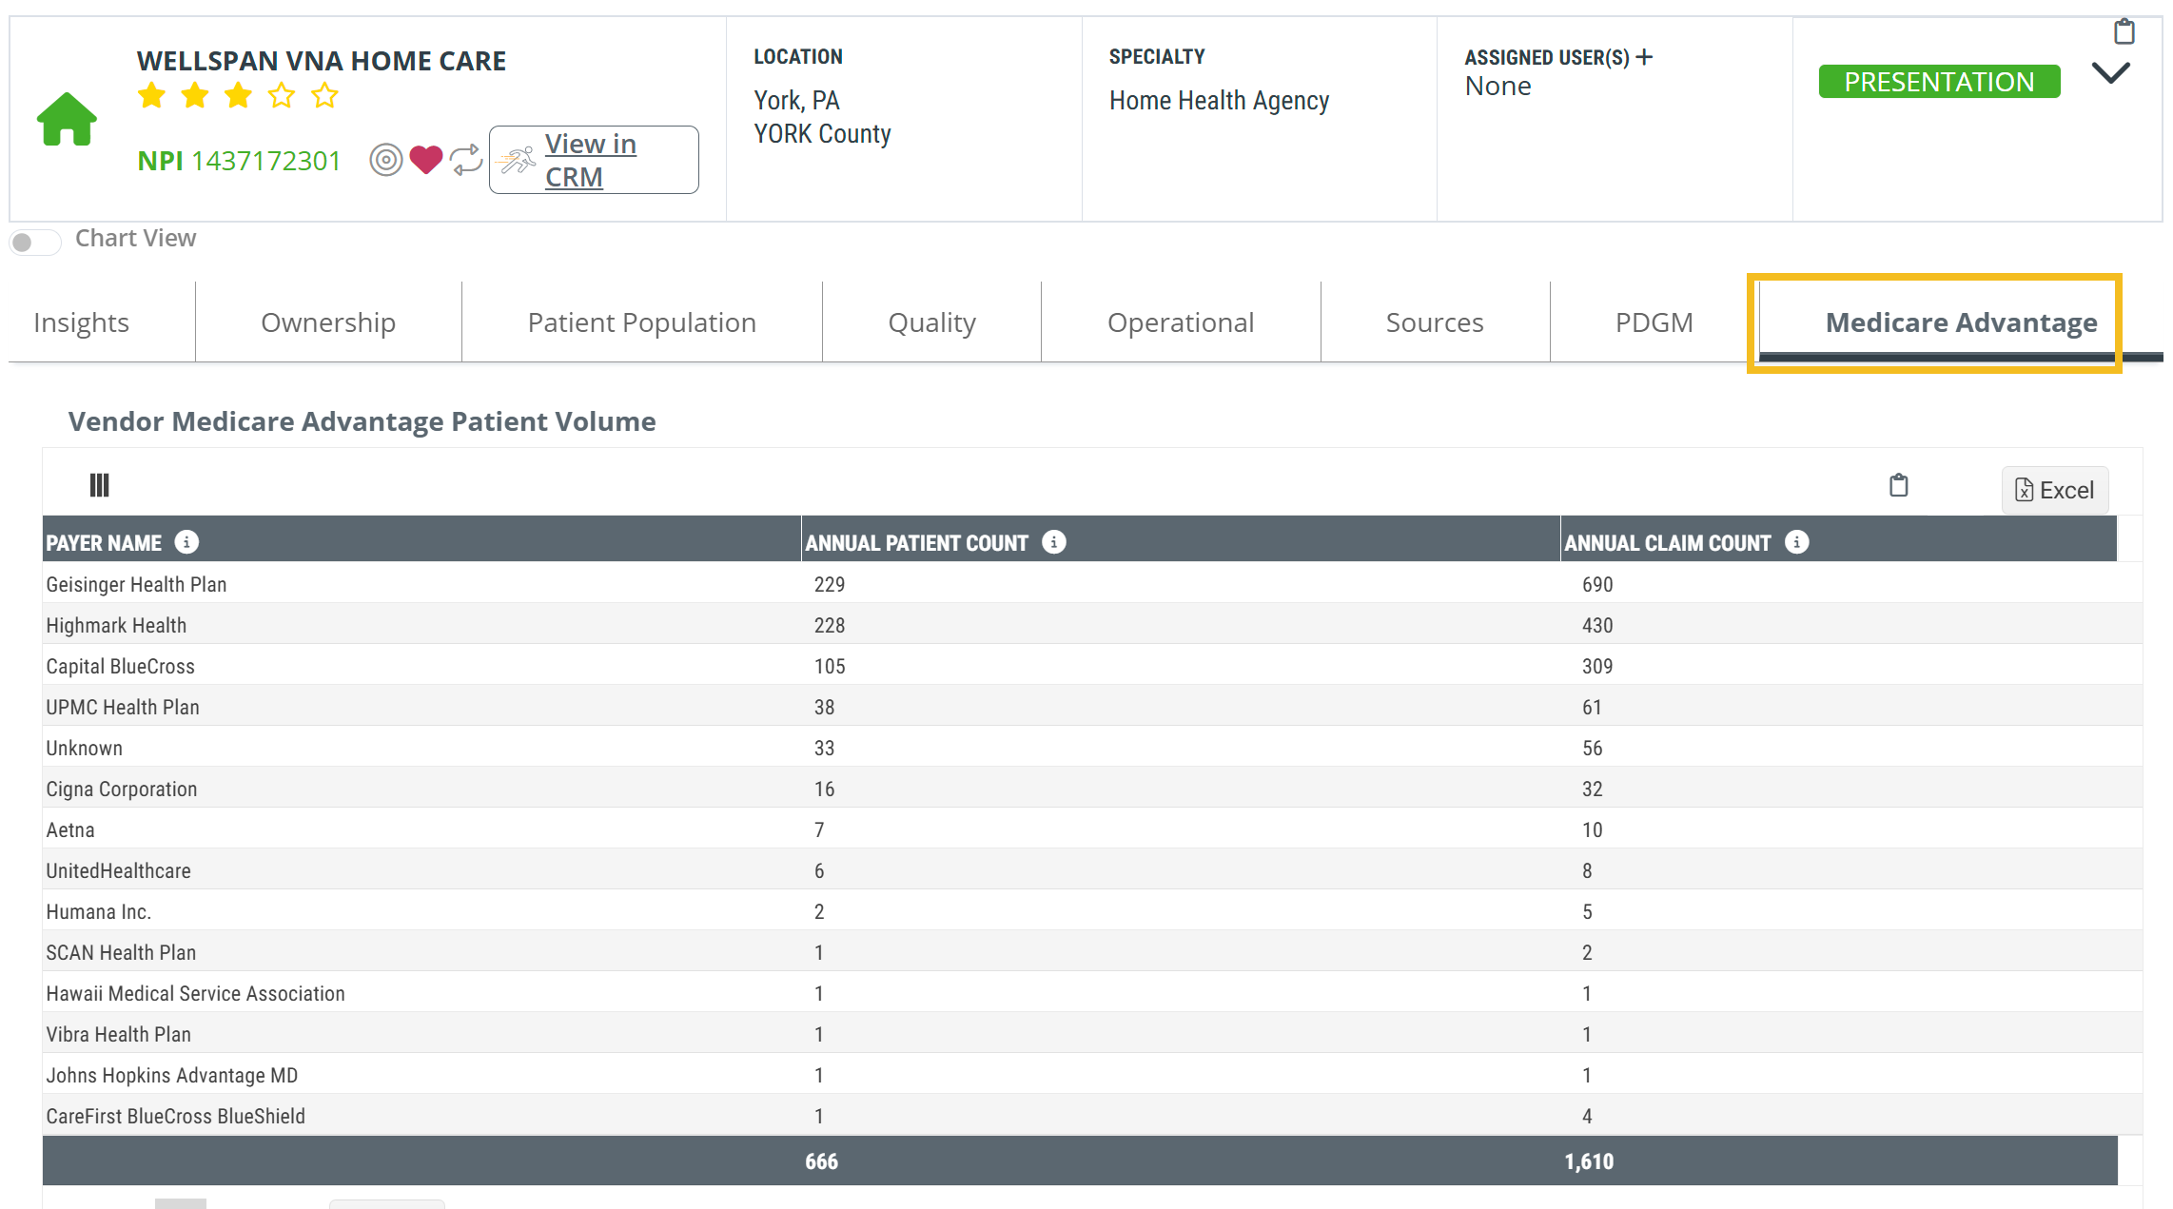Screen dimensions: 2173x1209
Task: Toggle the red heart favorite icon
Action: (x=425, y=160)
